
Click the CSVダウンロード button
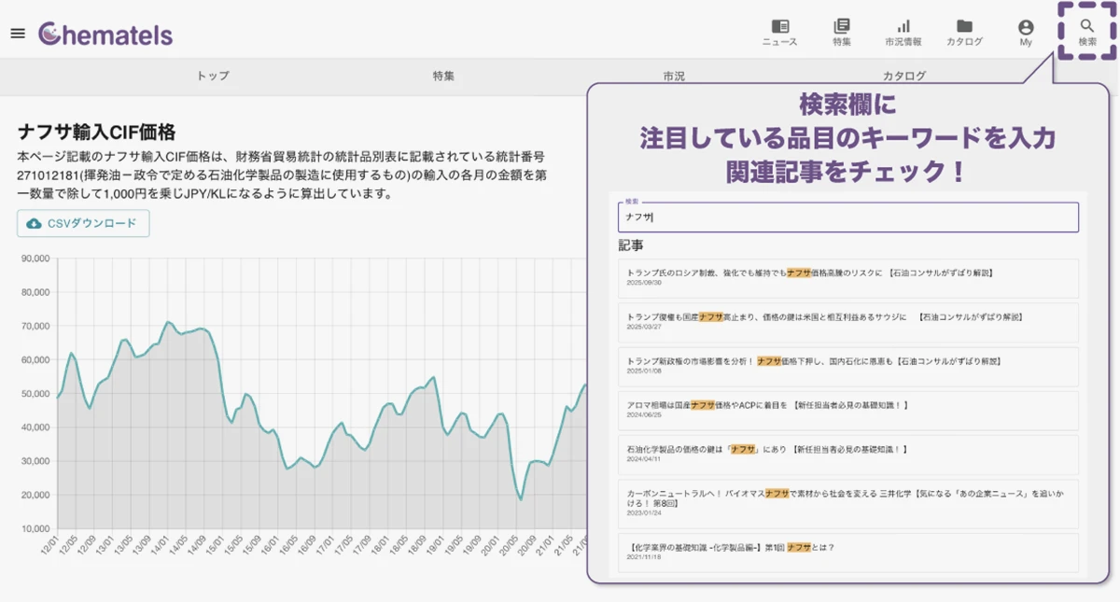(x=83, y=223)
